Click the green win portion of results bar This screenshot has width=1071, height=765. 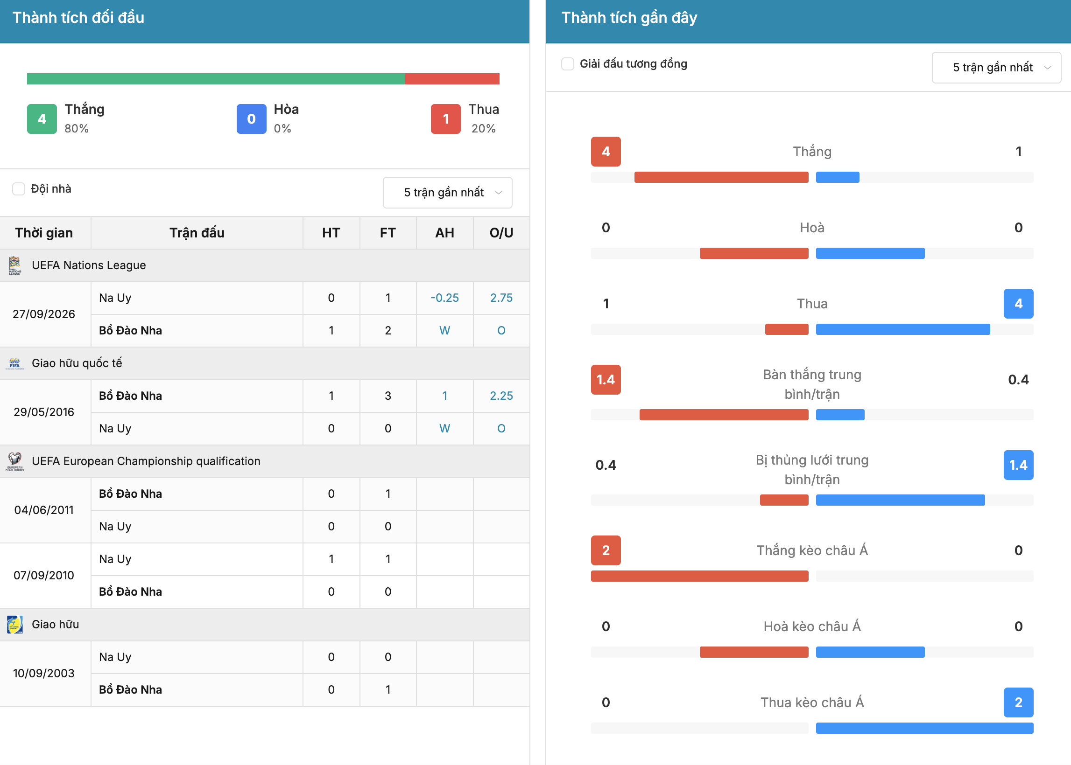[x=216, y=79]
